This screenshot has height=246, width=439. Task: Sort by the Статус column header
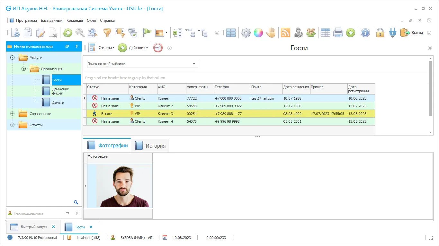coord(107,89)
